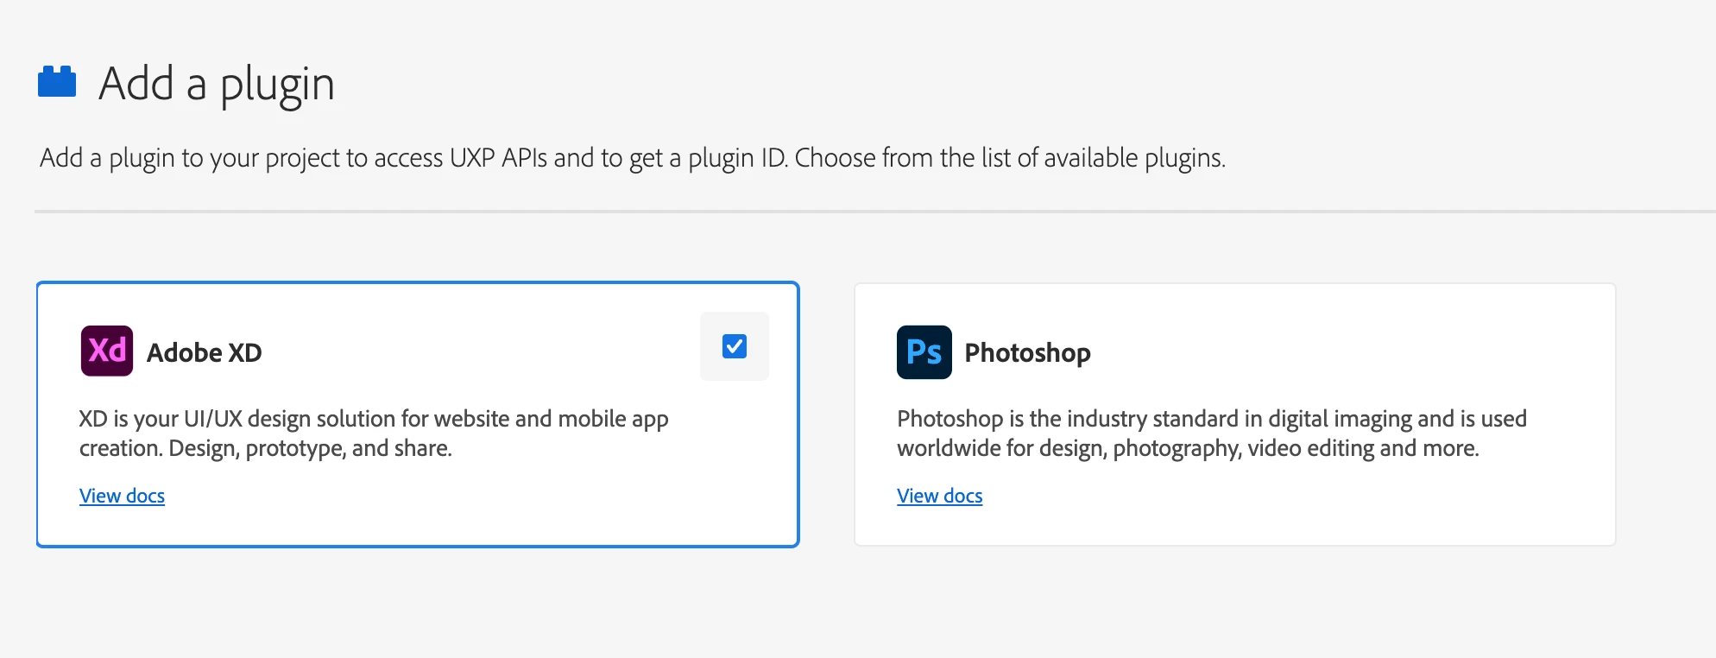Select the Photoshop plugin card
Image resolution: width=1716 pixels, height=658 pixels.
click(1235, 414)
